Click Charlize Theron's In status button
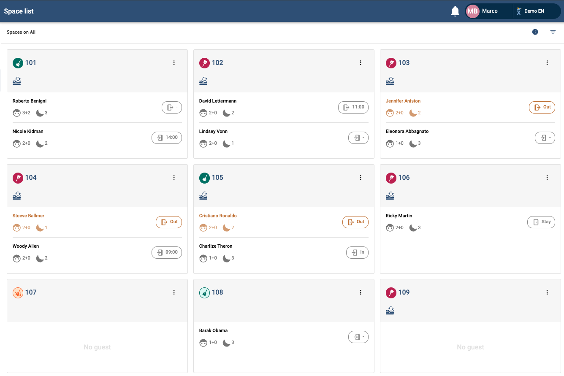This screenshot has width=564, height=376. [x=357, y=252]
